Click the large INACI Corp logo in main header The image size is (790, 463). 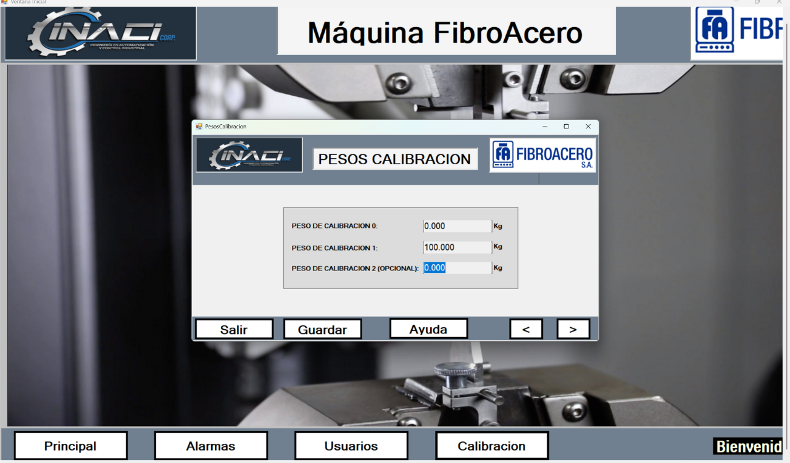[x=101, y=33]
